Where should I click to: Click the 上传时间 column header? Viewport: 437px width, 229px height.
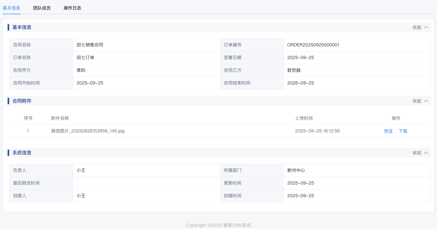304,118
